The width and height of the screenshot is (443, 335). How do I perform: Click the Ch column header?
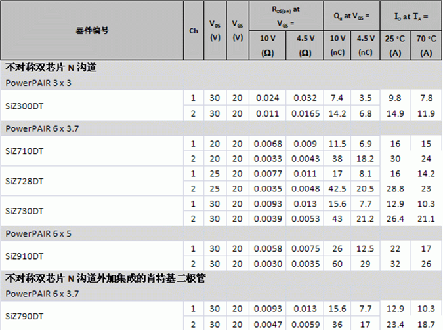click(x=193, y=31)
